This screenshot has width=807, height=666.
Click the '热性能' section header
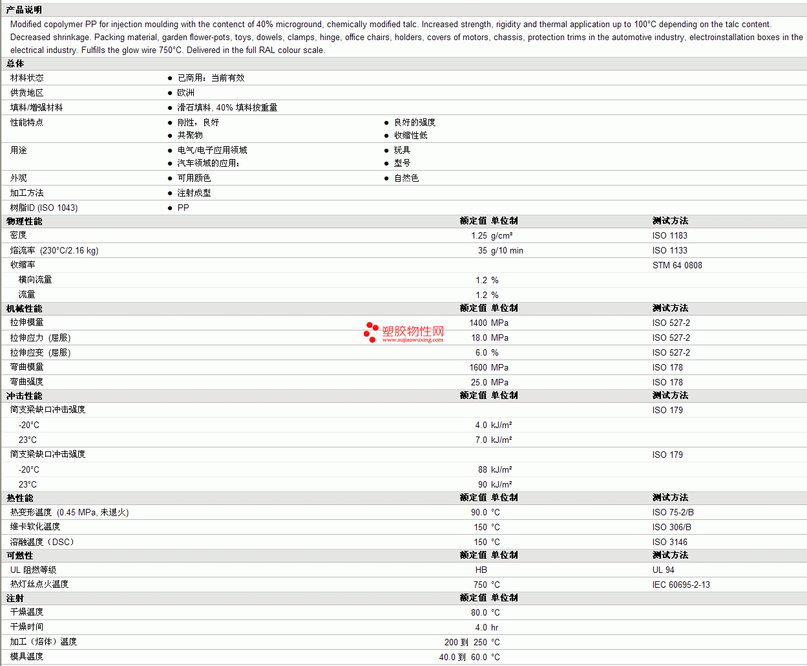(20, 498)
